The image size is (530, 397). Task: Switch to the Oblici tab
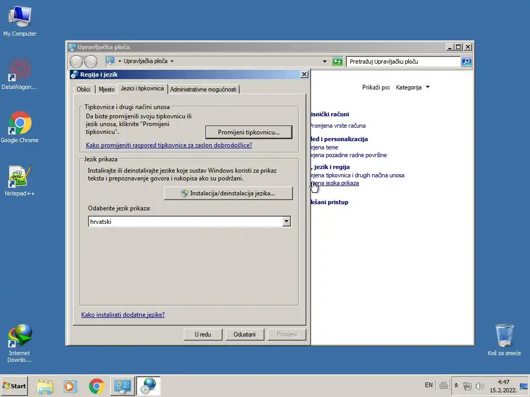point(83,89)
